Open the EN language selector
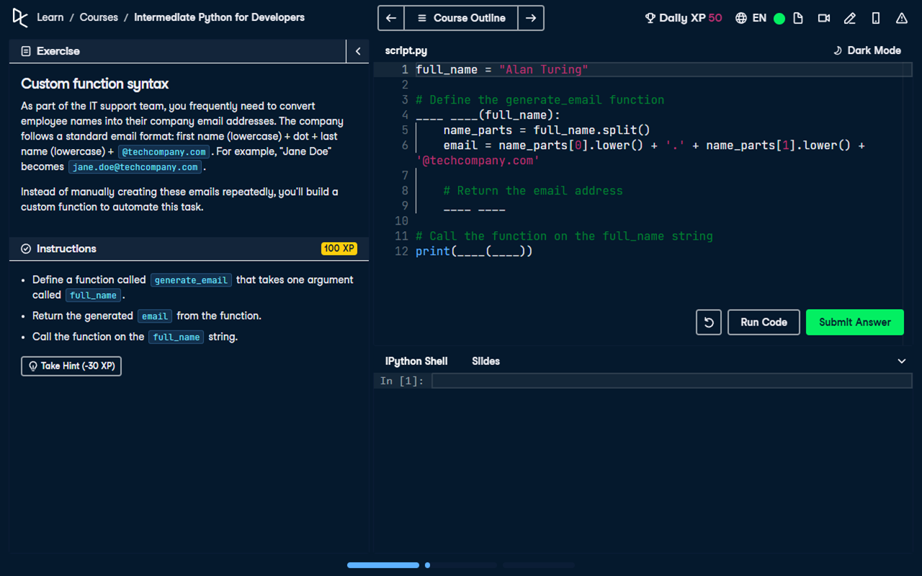 751,18
